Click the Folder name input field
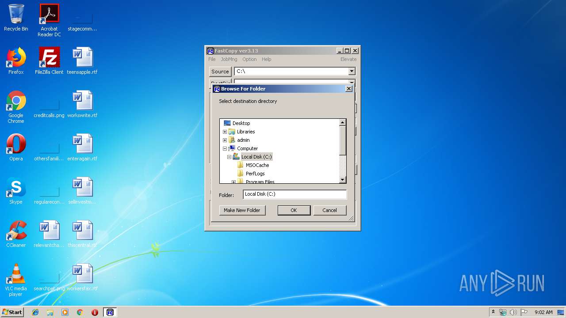 295,194
